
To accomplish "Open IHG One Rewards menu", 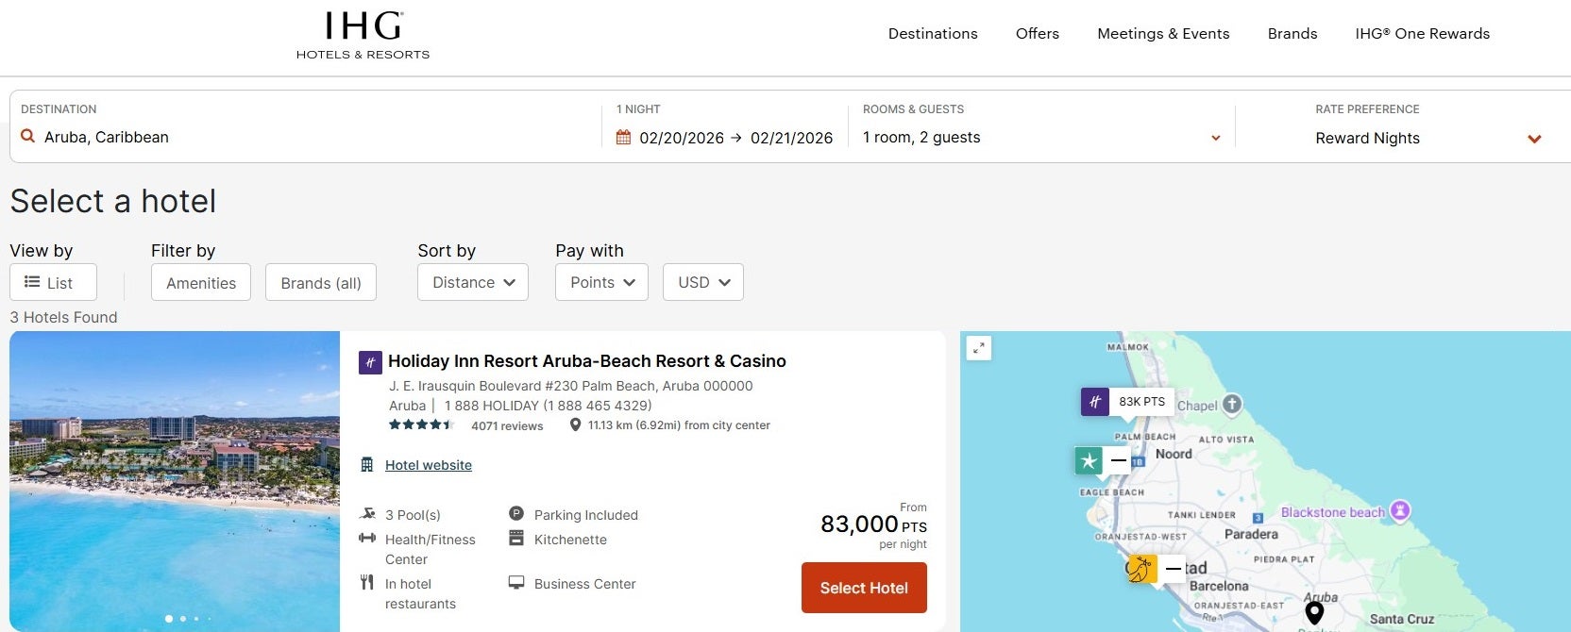I will (1423, 34).
